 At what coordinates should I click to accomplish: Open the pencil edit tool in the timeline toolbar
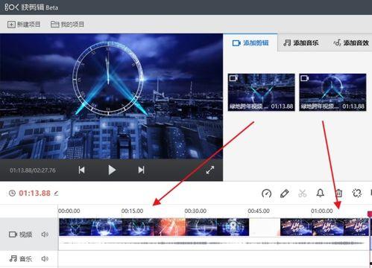tap(284, 193)
